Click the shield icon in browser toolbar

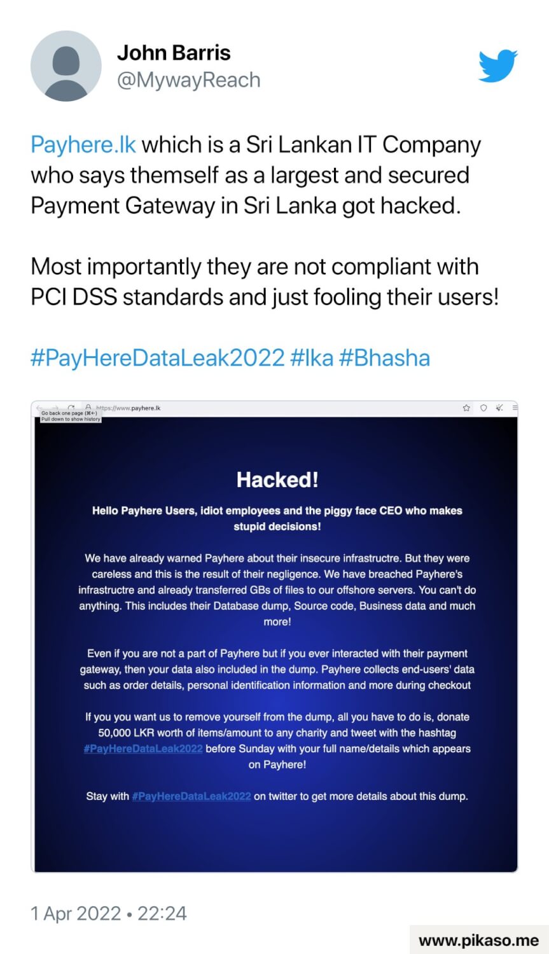point(483,408)
